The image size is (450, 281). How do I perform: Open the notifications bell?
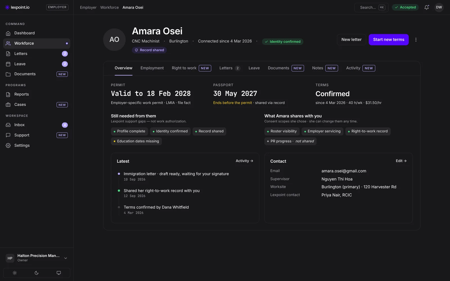427,7
